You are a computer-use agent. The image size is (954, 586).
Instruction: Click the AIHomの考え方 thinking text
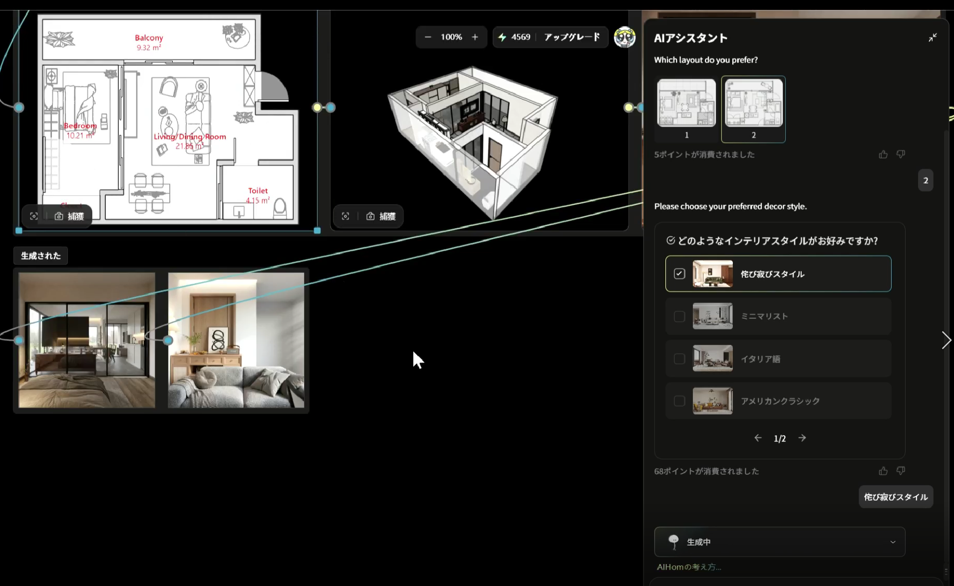click(x=689, y=567)
